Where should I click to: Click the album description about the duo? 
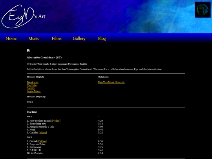[95, 69]
